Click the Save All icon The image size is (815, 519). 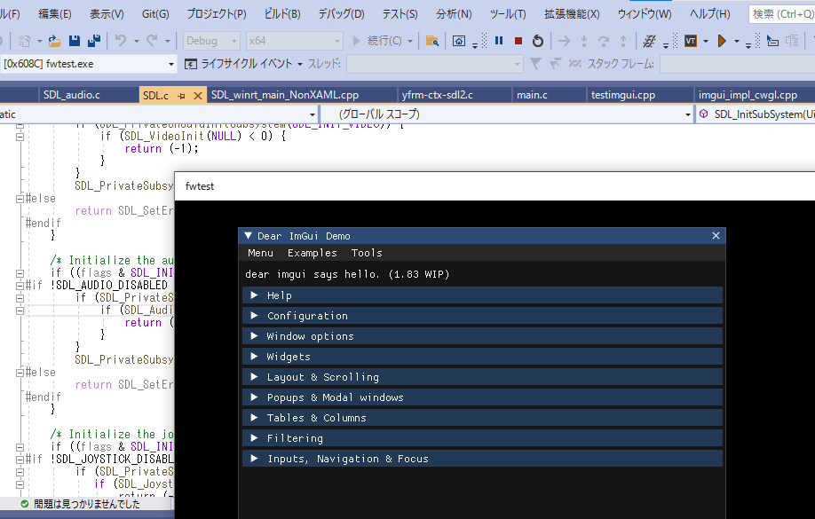click(94, 41)
